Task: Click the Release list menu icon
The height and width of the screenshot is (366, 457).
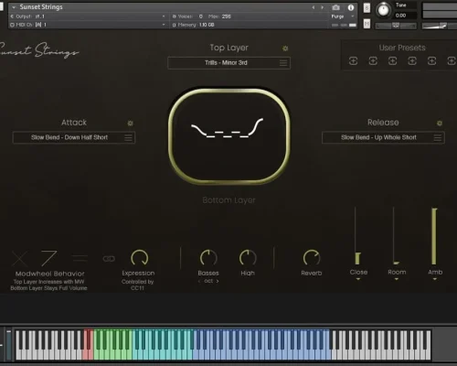Action: (x=438, y=137)
